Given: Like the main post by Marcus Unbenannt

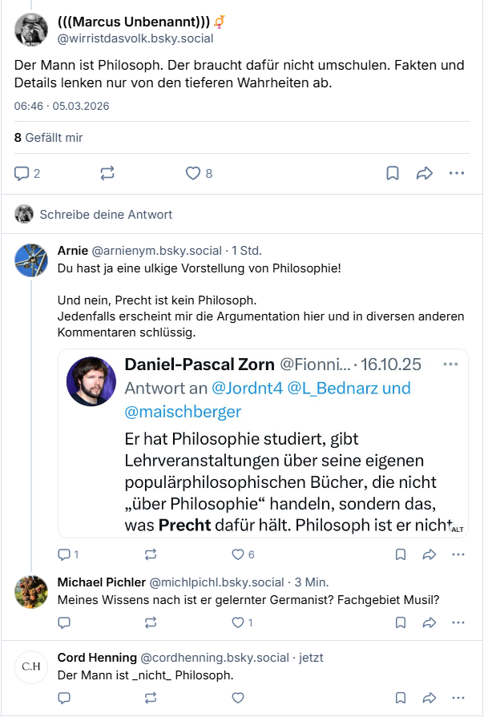Looking at the screenshot, I should [x=192, y=172].
